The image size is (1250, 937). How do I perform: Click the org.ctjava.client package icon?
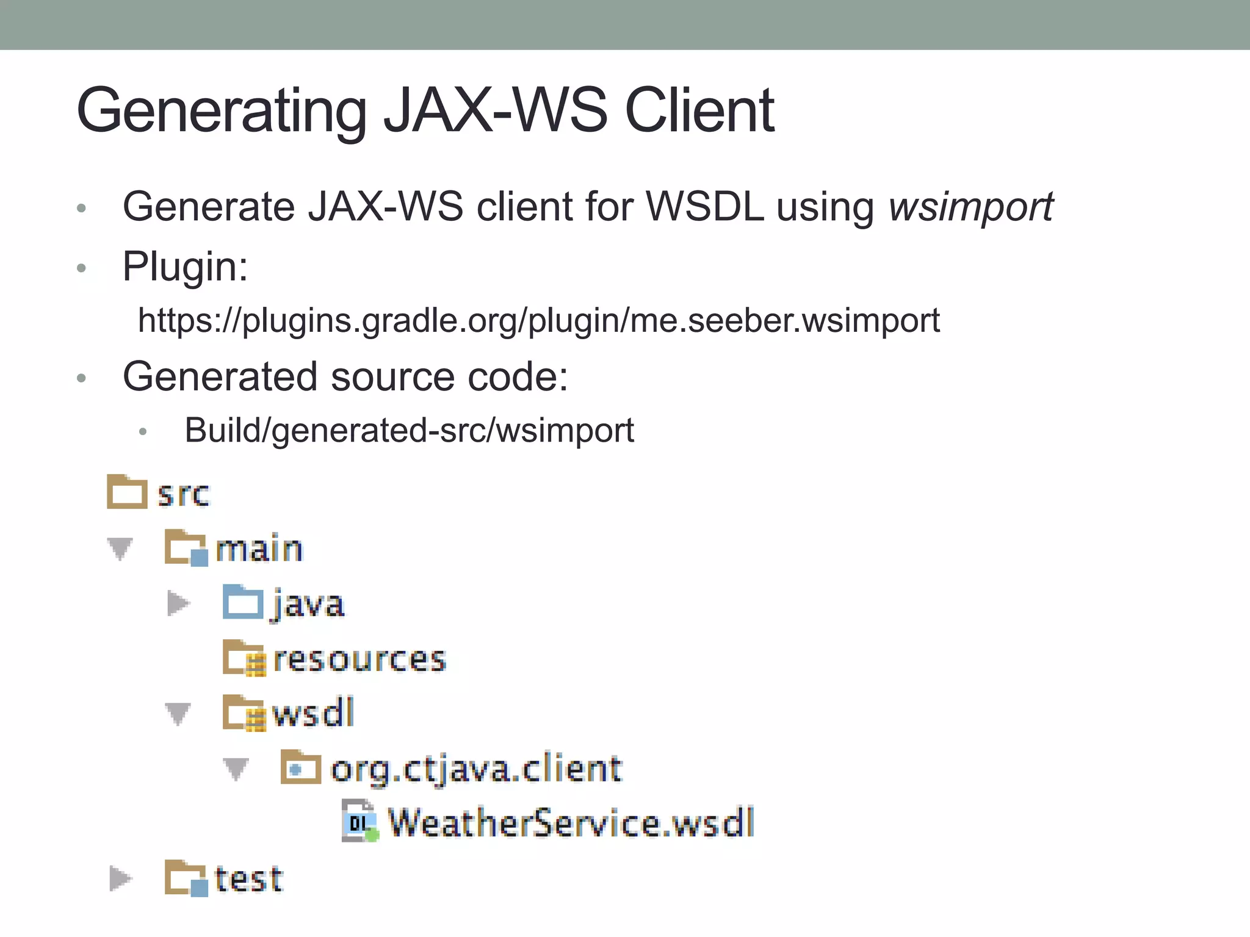301,767
